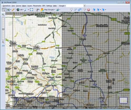The width and height of the screenshot is (131, 110).
Task: Open the View menu
Action: (x=13, y=6)
